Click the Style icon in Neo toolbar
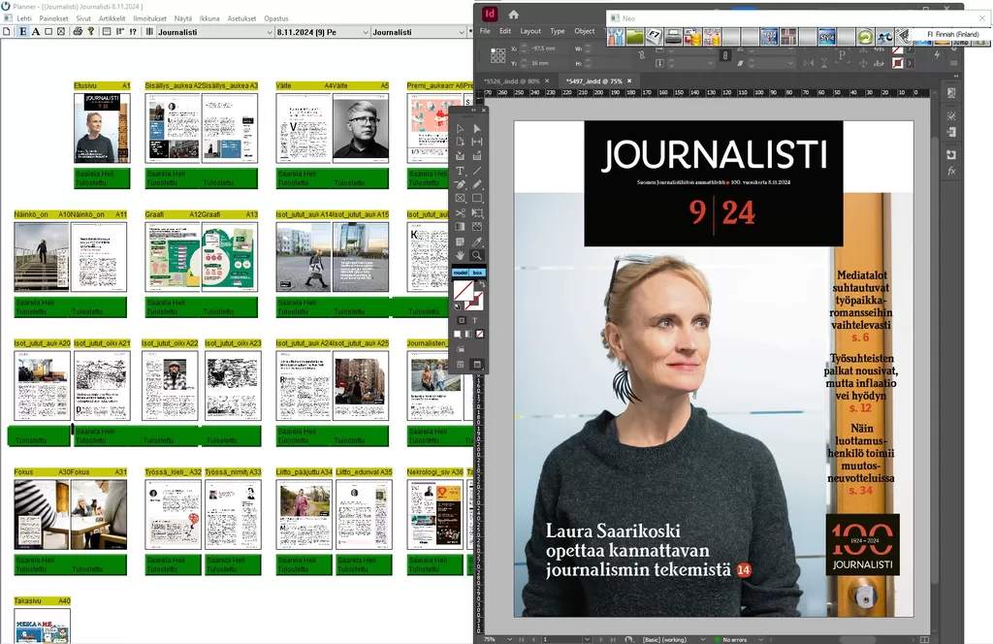993x644 pixels. click(x=827, y=37)
